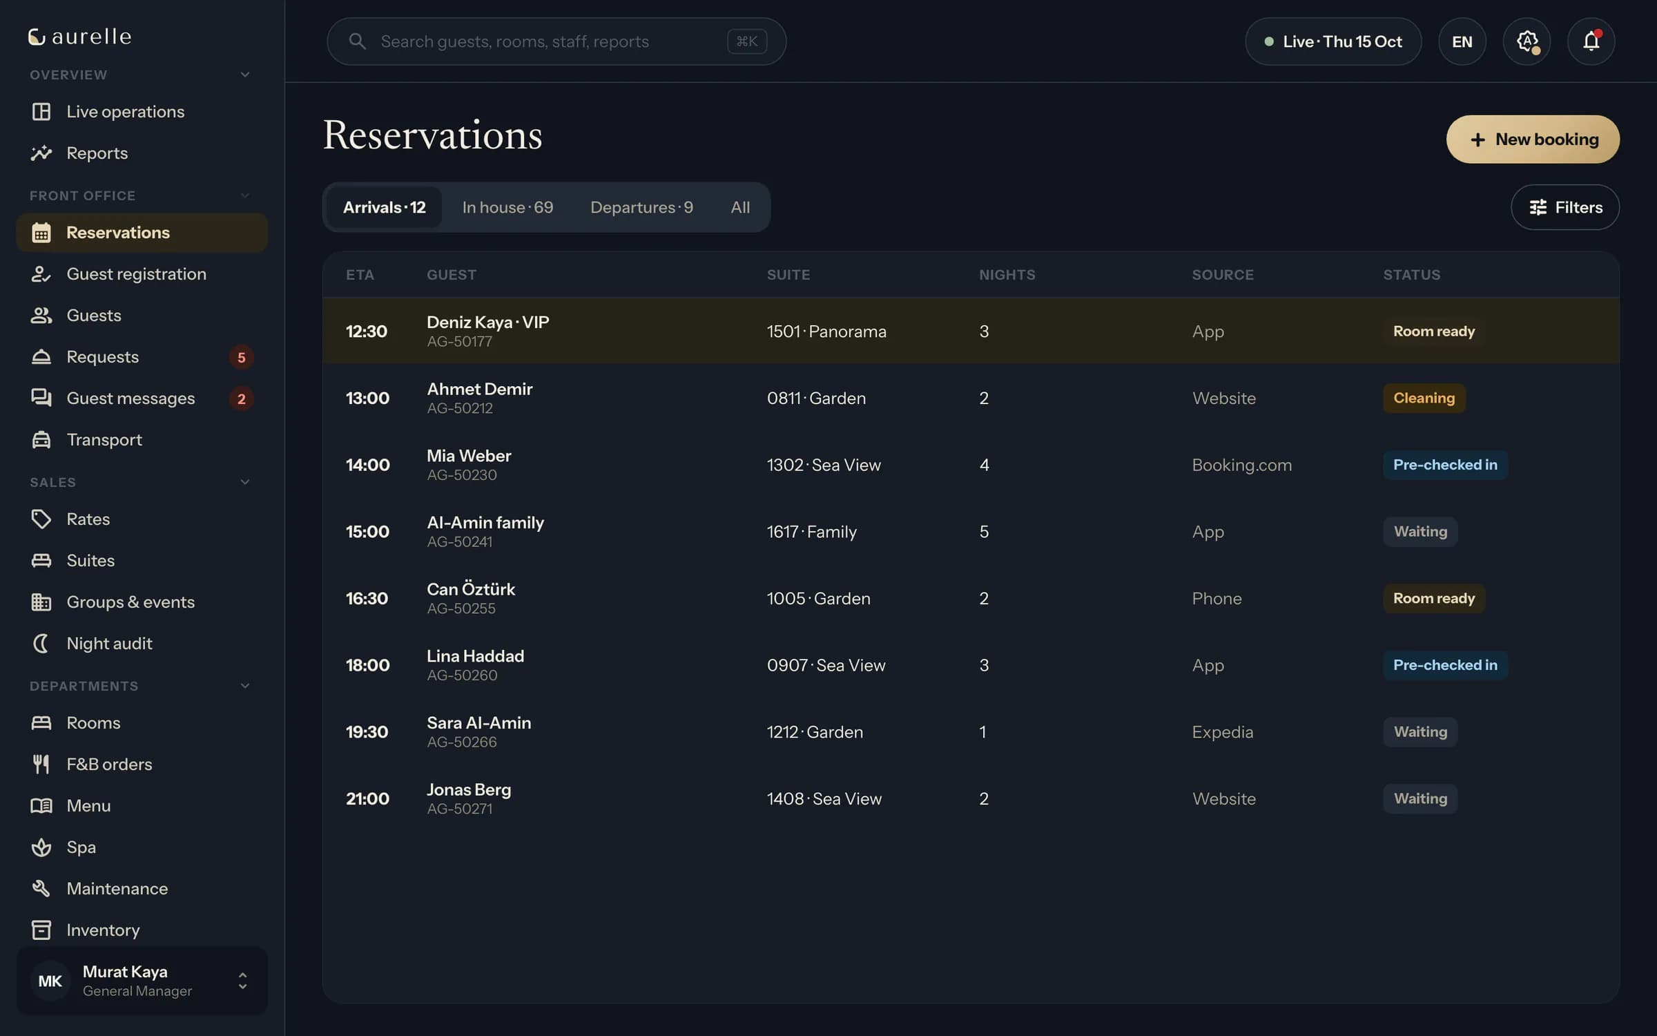
Task: Open Jonas Berg reservation
Action: (x=971, y=798)
